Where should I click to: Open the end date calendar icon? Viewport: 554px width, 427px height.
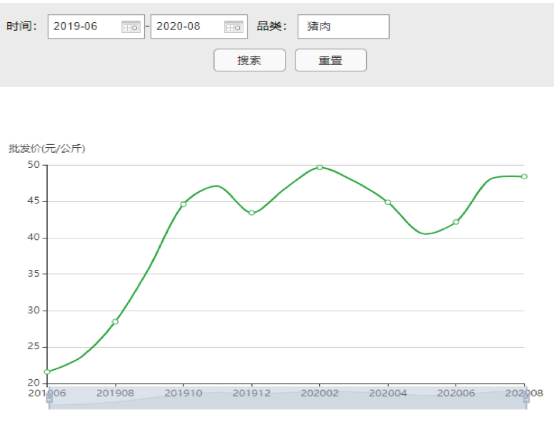point(233,26)
